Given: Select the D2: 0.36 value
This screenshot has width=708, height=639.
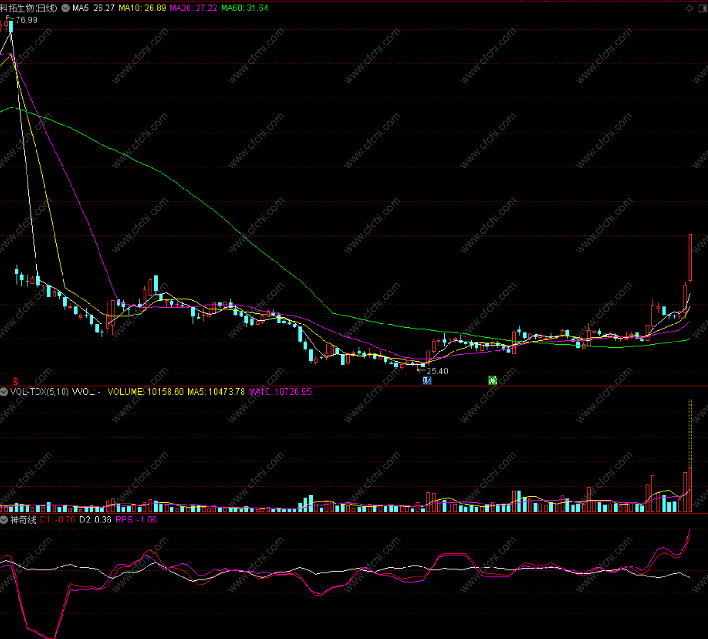Looking at the screenshot, I should coord(95,520).
